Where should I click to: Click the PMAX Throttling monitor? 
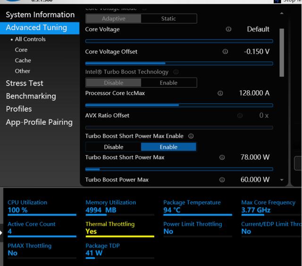pos(42,250)
